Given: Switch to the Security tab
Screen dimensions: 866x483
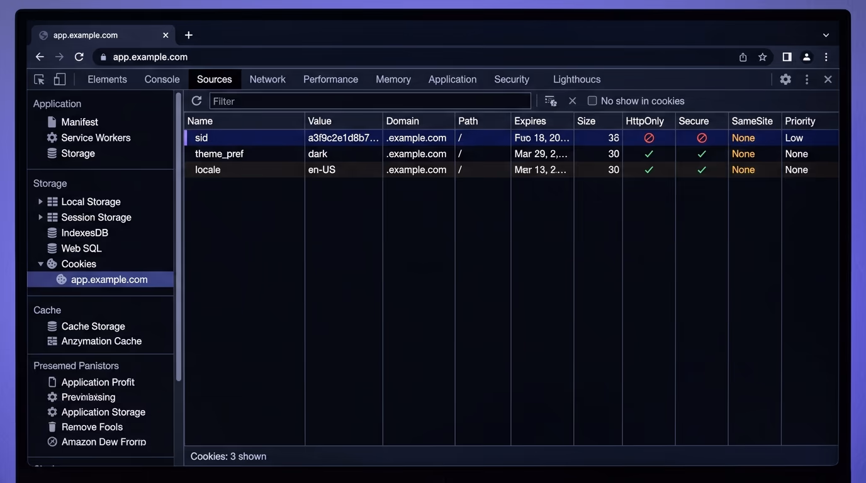Looking at the screenshot, I should [512, 79].
